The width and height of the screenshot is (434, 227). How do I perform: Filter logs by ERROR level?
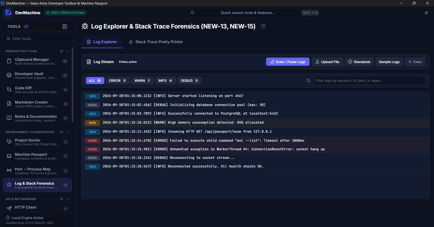pos(118,81)
